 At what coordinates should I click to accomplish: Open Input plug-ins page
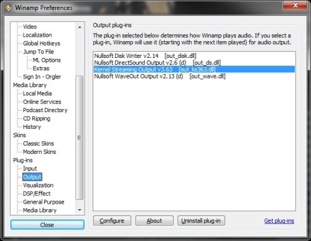click(30, 168)
